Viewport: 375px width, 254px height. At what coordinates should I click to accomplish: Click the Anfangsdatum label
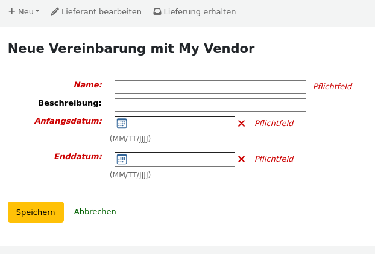click(68, 121)
